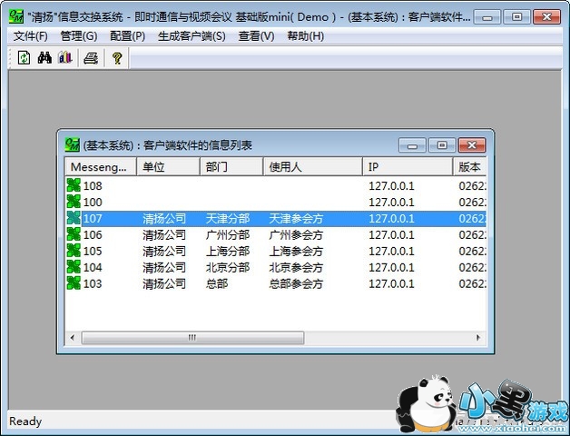570x436 pixels.
Task: Sort by the 单位 column header
Action: pyautogui.click(x=168, y=167)
